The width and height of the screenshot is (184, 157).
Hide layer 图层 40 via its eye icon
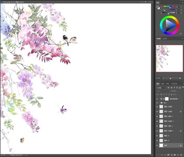[x=157, y=140]
